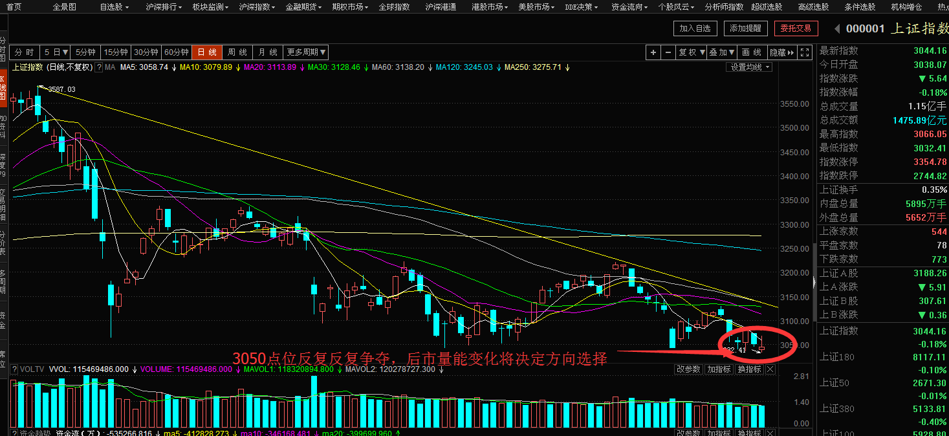
Task: Click MA5: 3058.74 indicator value
Action: click(x=144, y=67)
